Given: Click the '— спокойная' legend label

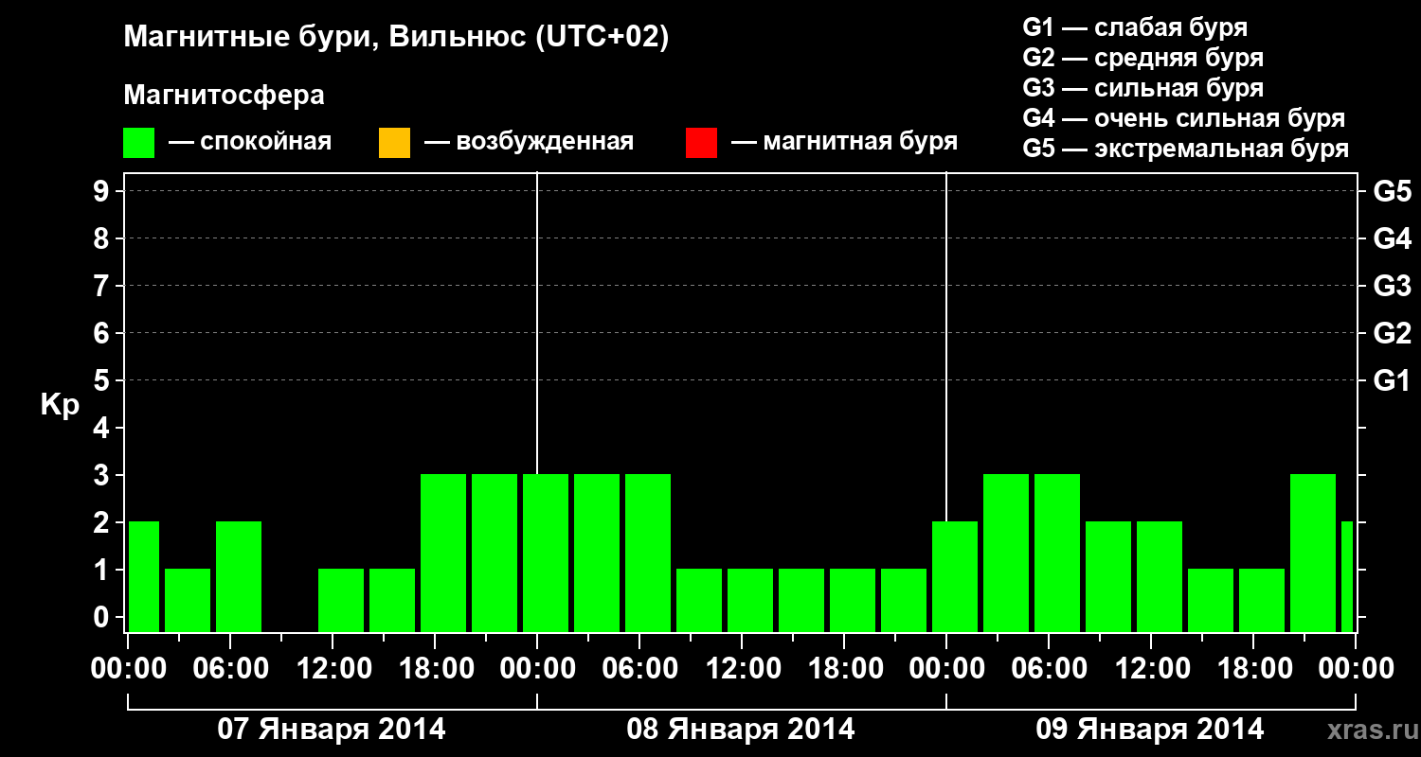Looking at the screenshot, I should (x=250, y=143).
